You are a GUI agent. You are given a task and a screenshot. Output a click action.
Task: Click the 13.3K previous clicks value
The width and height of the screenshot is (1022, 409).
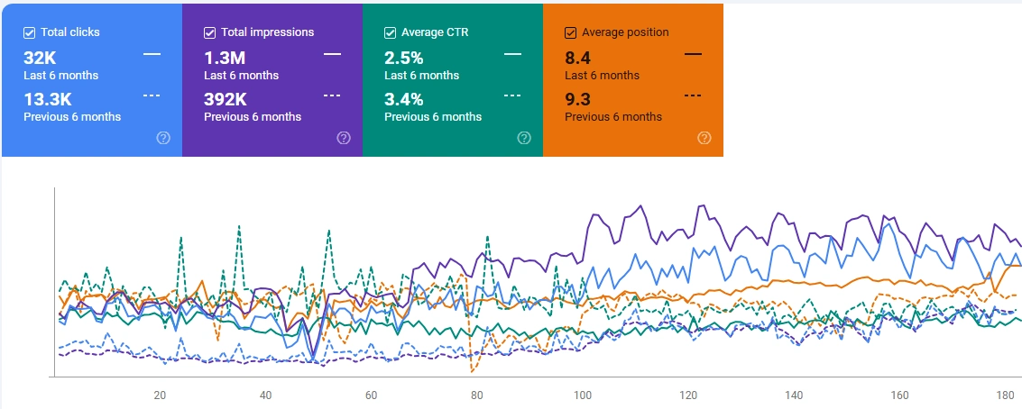pos(47,99)
